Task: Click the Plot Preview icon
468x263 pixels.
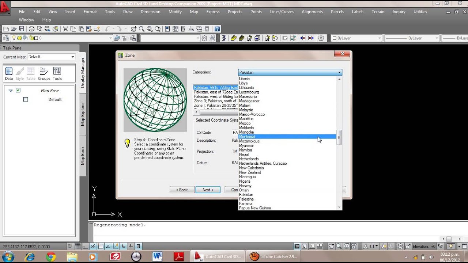Action: click(39, 29)
